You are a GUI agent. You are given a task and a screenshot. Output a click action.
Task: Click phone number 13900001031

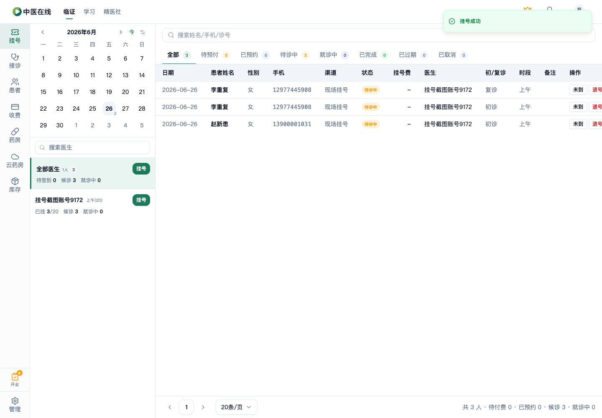(292, 124)
